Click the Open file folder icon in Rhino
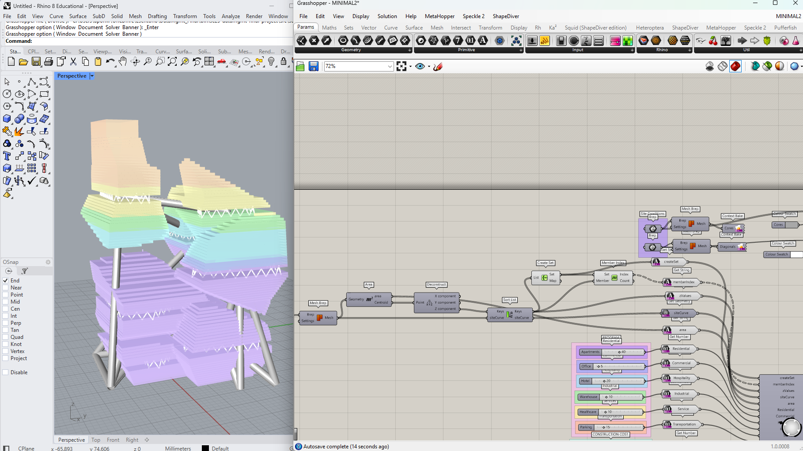The height and width of the screenshot is (451, 803). tap(23, 62)
